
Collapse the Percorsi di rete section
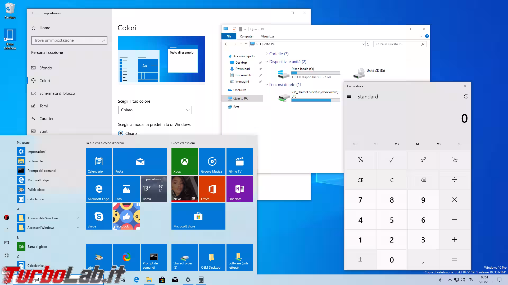[x=267, y=85]
